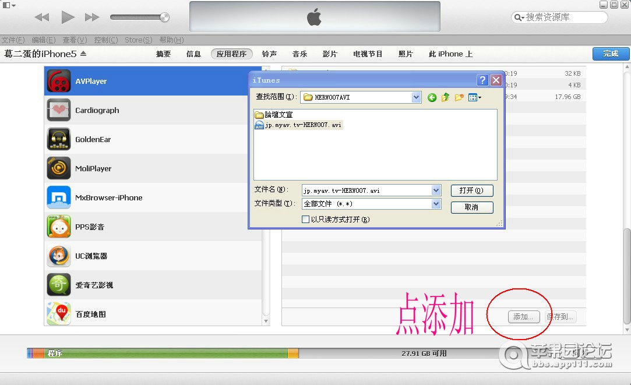The width and height of the screenshot is (631, 385).
Task: Click the rewind playback icon
Action: 42,17
